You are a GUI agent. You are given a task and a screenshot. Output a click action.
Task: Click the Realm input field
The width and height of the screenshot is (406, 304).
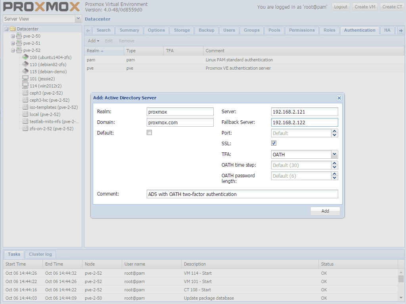click(x=180, y=112)
